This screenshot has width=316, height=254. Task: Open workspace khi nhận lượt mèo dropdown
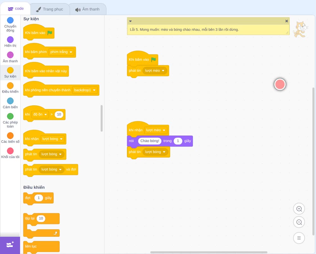(155, 130)
